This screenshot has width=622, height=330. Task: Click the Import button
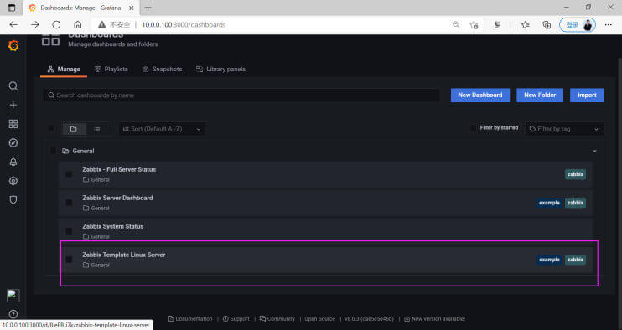(587, 95)
